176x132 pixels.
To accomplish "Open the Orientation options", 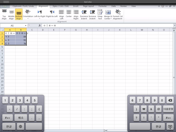I will tap(28, 14).
